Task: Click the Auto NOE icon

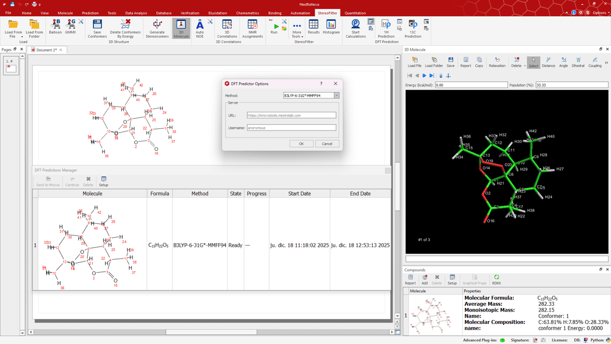Action: pos(200,29)
